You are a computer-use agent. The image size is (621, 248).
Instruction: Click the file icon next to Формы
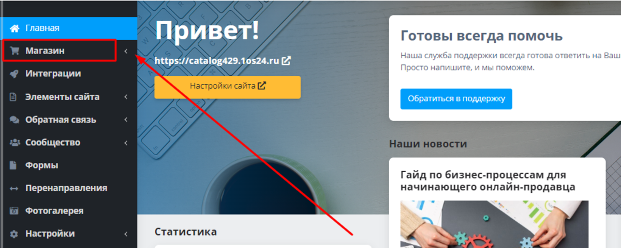point(14,166)
